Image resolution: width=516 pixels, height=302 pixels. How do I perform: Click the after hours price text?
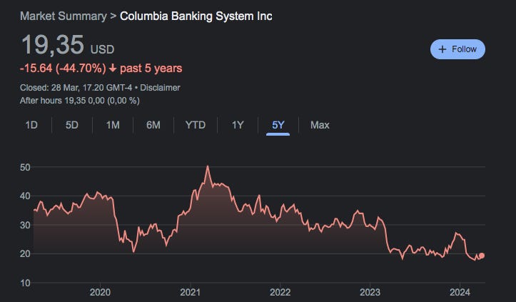pos(80,101)
